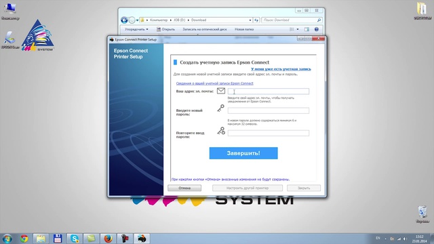Expand the hidden tray icons arrow
The image size is (434, 244).
click(385, 239)
